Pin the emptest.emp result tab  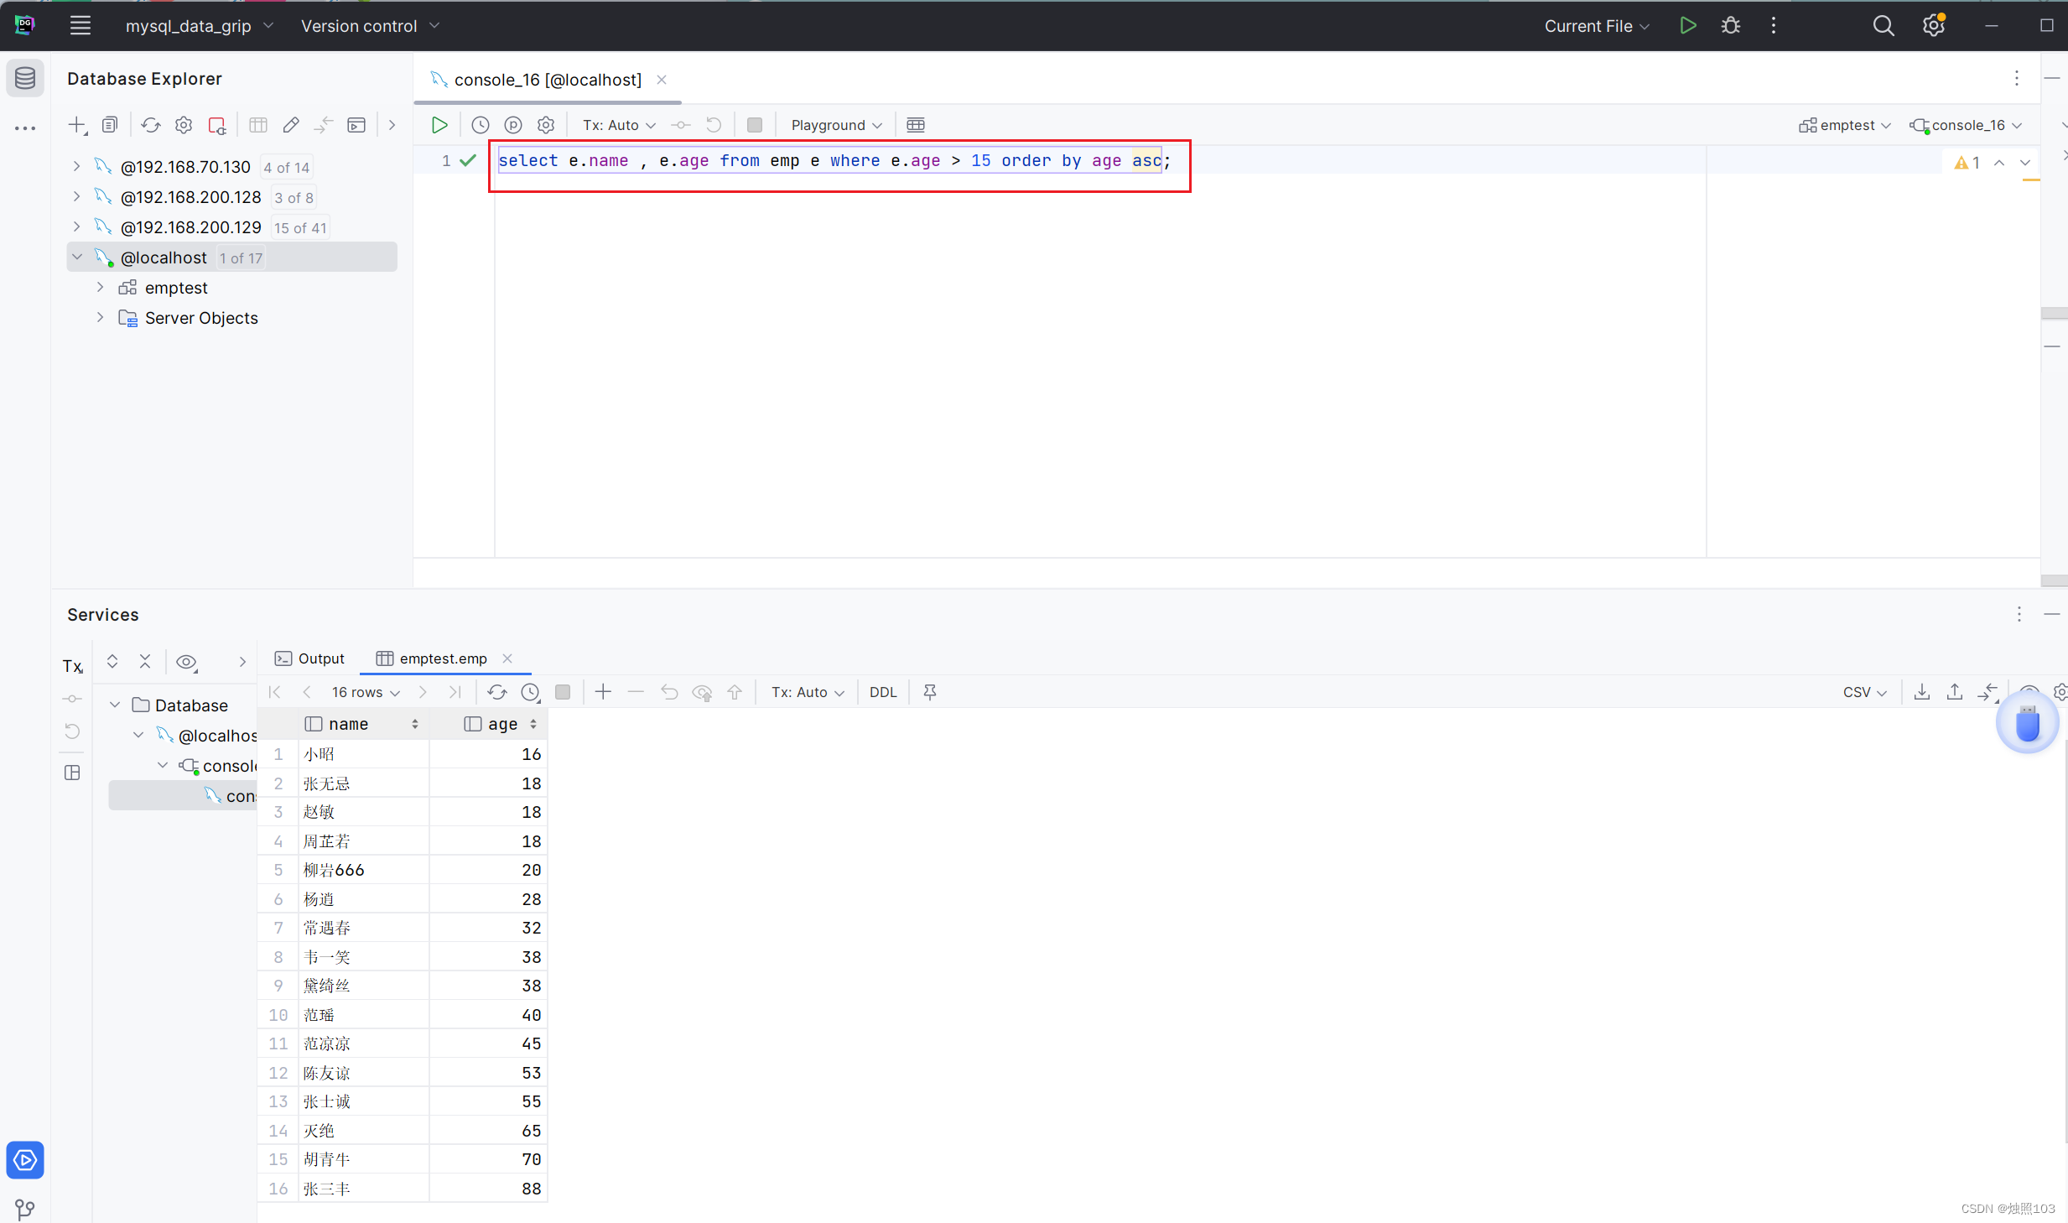pyautogui.click(x=930, y=692)
